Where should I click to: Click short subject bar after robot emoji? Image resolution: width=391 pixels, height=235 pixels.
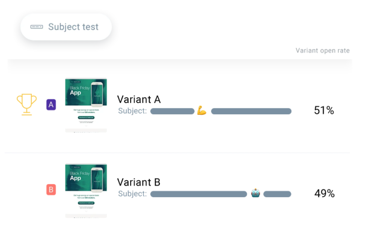(277, 194)
